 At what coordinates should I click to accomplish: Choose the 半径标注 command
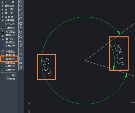coord(8,52)
